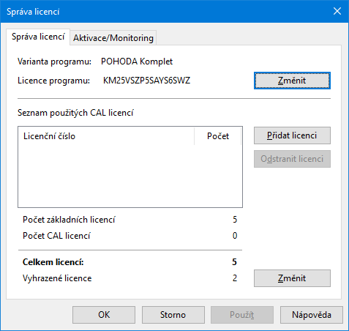The width and height of the screenshot is (349, 331).
Task: Click the POHODA Komplet variant text
Action: (x=137, y=62)
